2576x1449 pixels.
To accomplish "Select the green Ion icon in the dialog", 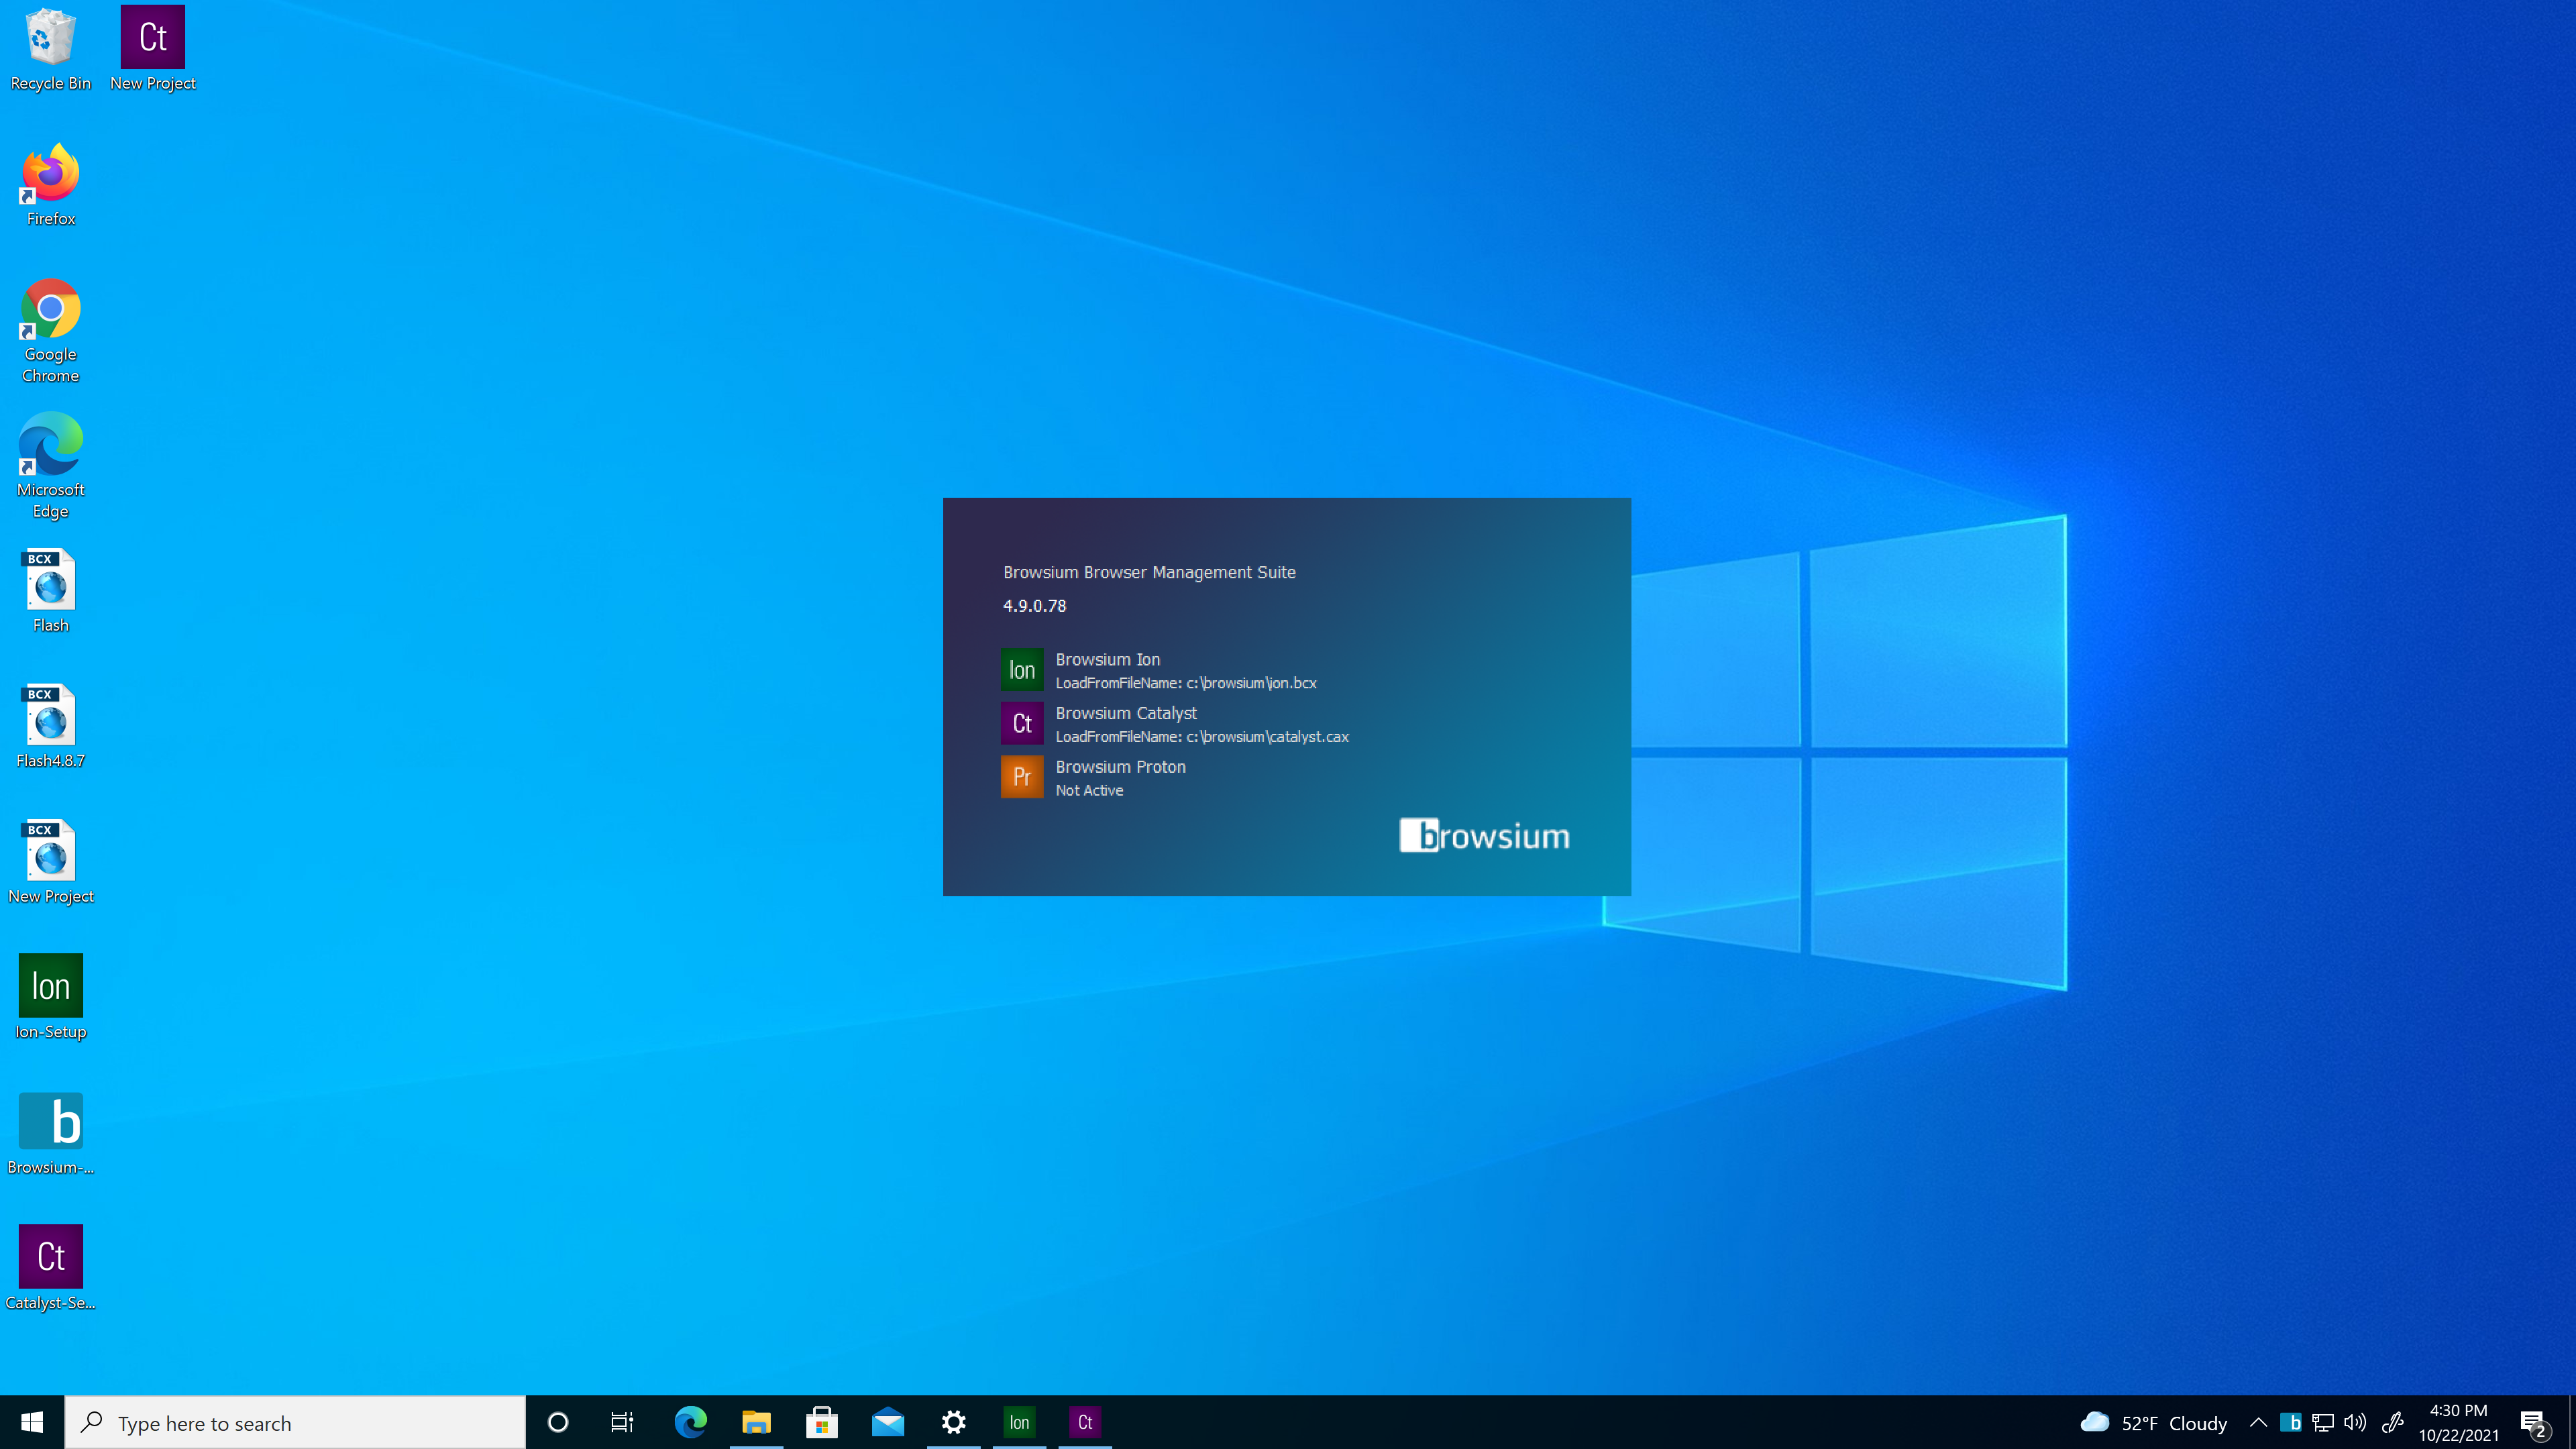I will point(1021,669).
